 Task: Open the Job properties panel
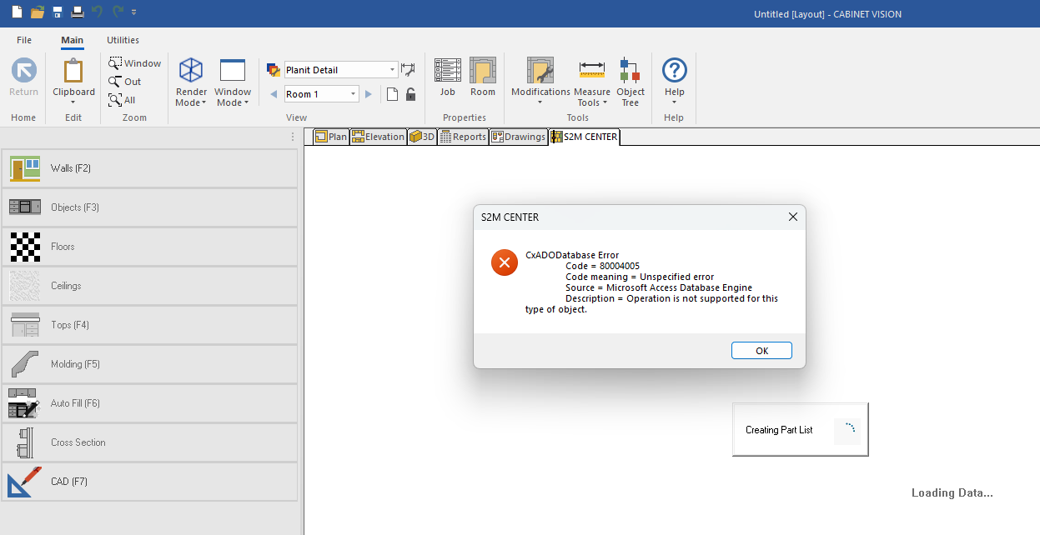[x=448, y=79]
